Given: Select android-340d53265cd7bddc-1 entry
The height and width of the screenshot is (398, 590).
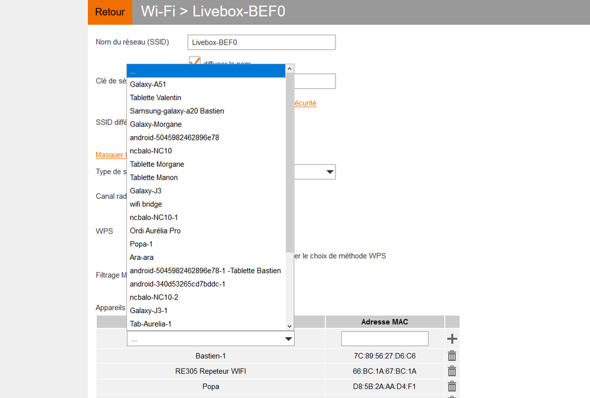Looking at the screenshot, I should click(x=206, y=284).
